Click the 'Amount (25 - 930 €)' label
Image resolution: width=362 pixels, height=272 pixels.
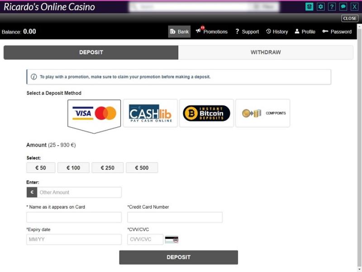click(51, 145)
